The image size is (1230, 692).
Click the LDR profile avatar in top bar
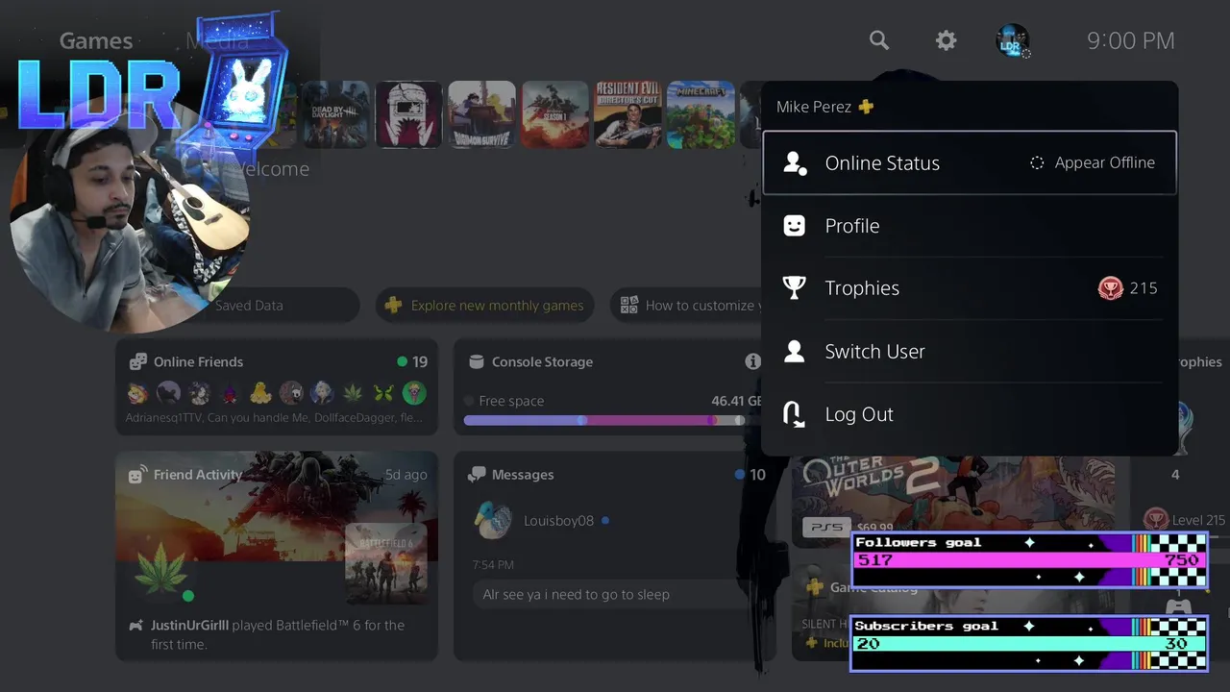(x=1012, y=40)
